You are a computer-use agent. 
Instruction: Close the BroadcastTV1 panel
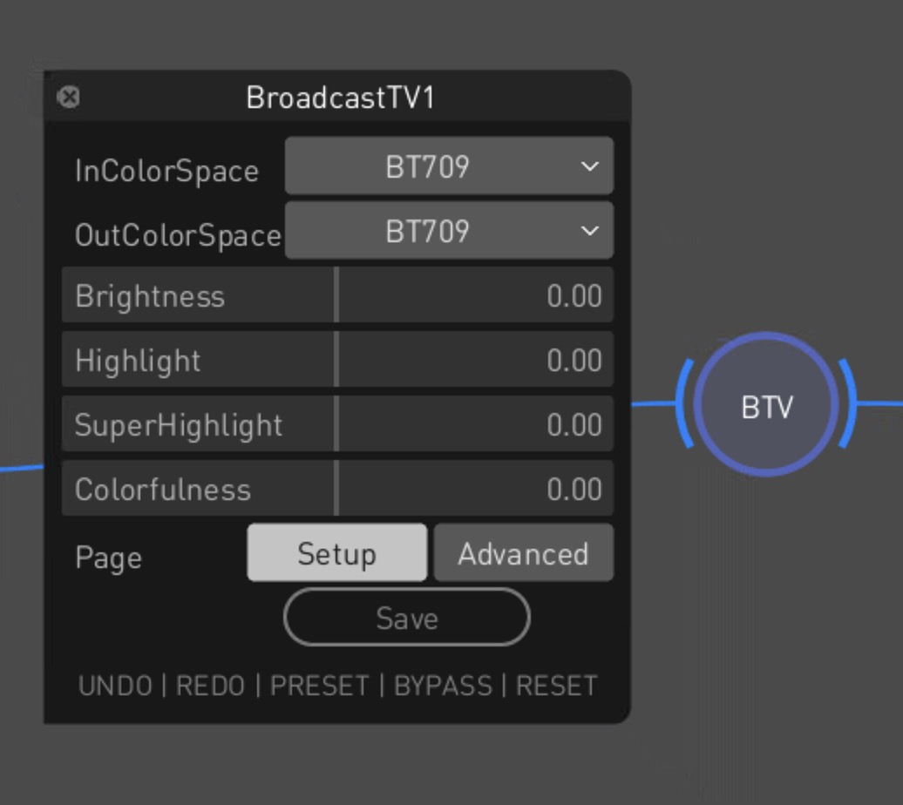click(x=68, y=97)
